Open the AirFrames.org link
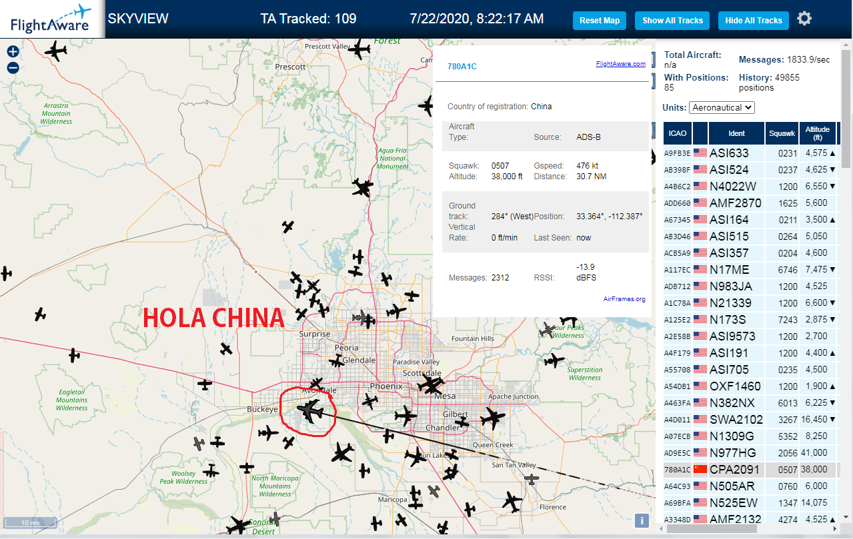 (624, 299)
